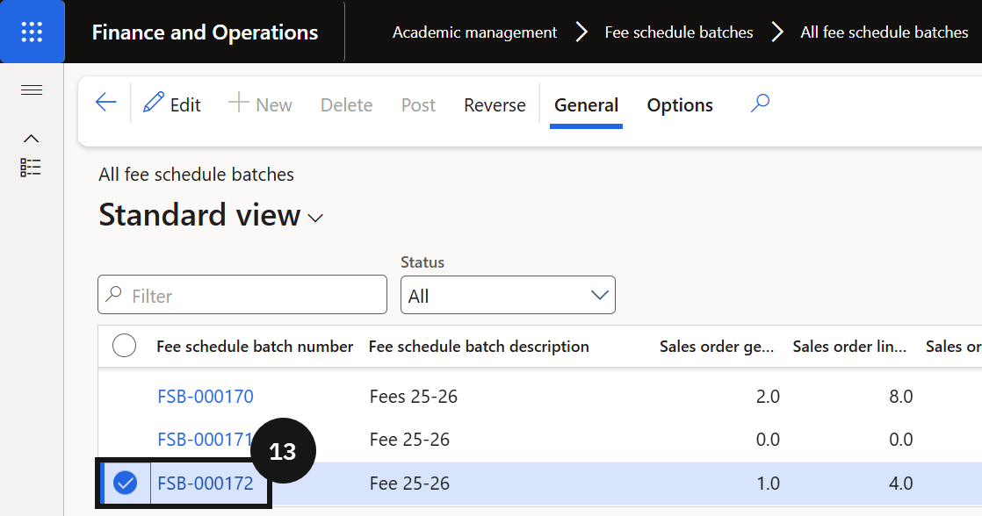
Task: Toggle the select-all rows circle in header
Action: (x=124, y=345)
